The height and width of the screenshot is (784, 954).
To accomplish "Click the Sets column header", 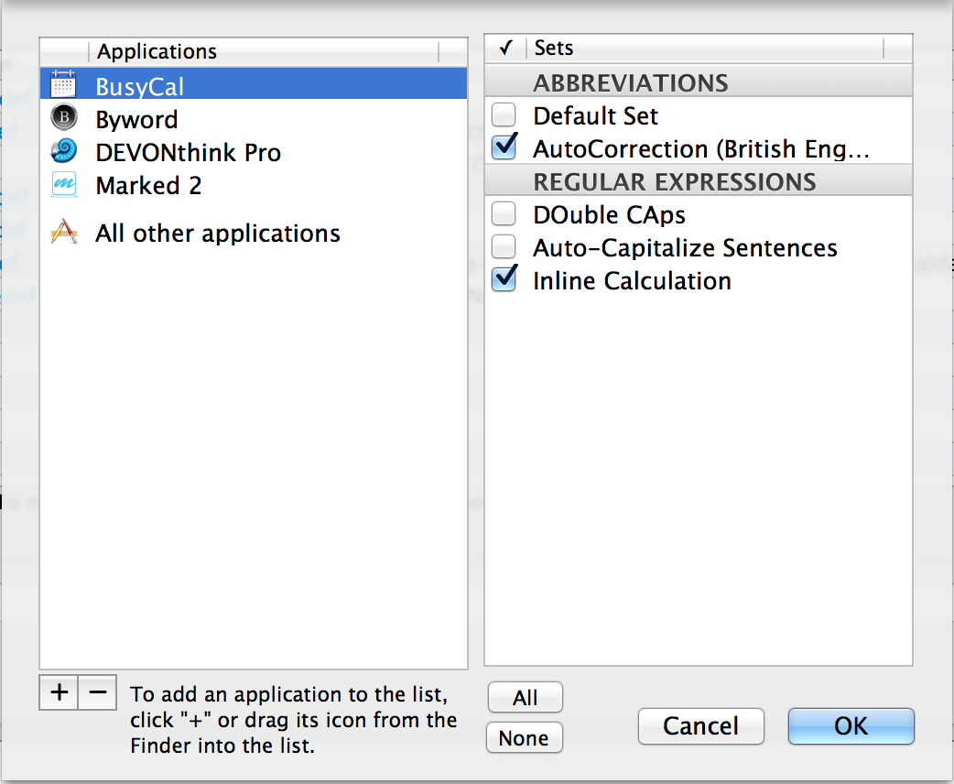I will pyautogui.click(x=705, y=49).
